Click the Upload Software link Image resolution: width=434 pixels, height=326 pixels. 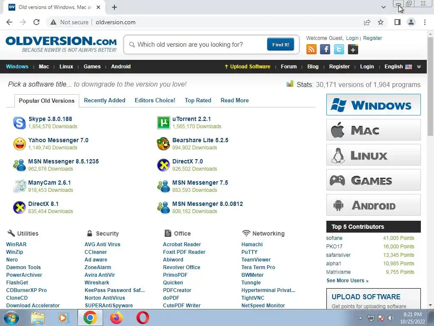point(247,67)
